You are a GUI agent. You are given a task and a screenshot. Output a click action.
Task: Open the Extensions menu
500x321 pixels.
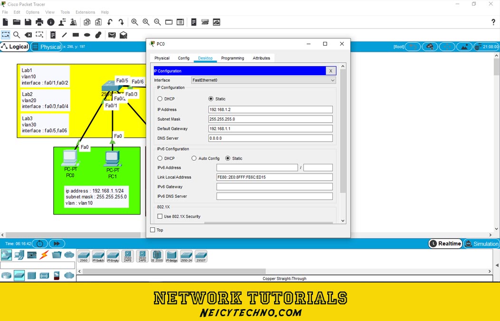coord(85,12)
